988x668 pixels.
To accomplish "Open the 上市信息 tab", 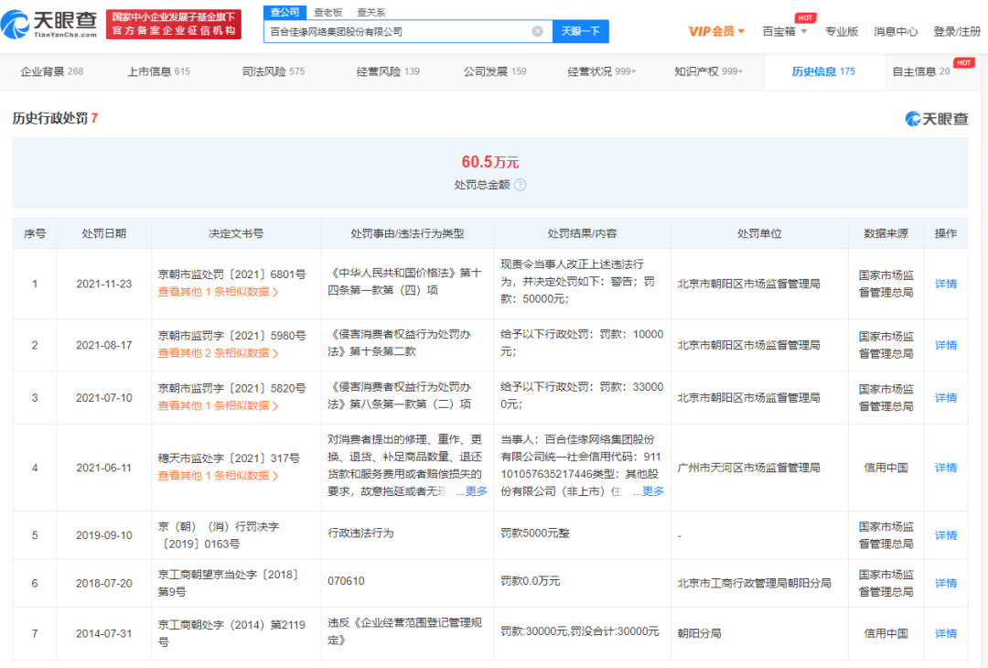I will click(x=159, y=72).
